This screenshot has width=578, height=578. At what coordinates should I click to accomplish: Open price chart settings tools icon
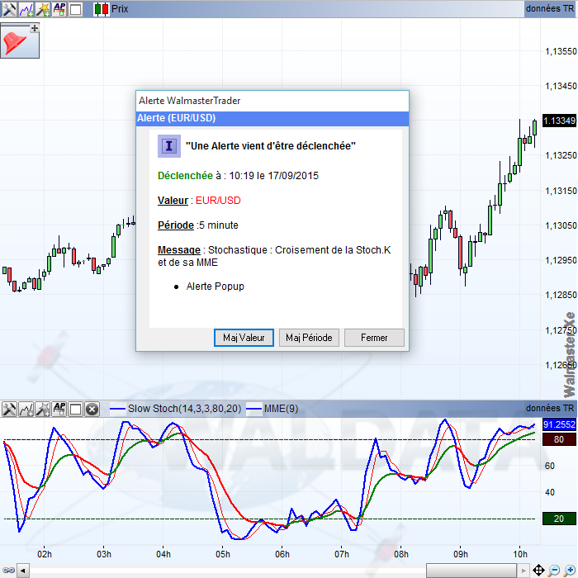(9, 9)
